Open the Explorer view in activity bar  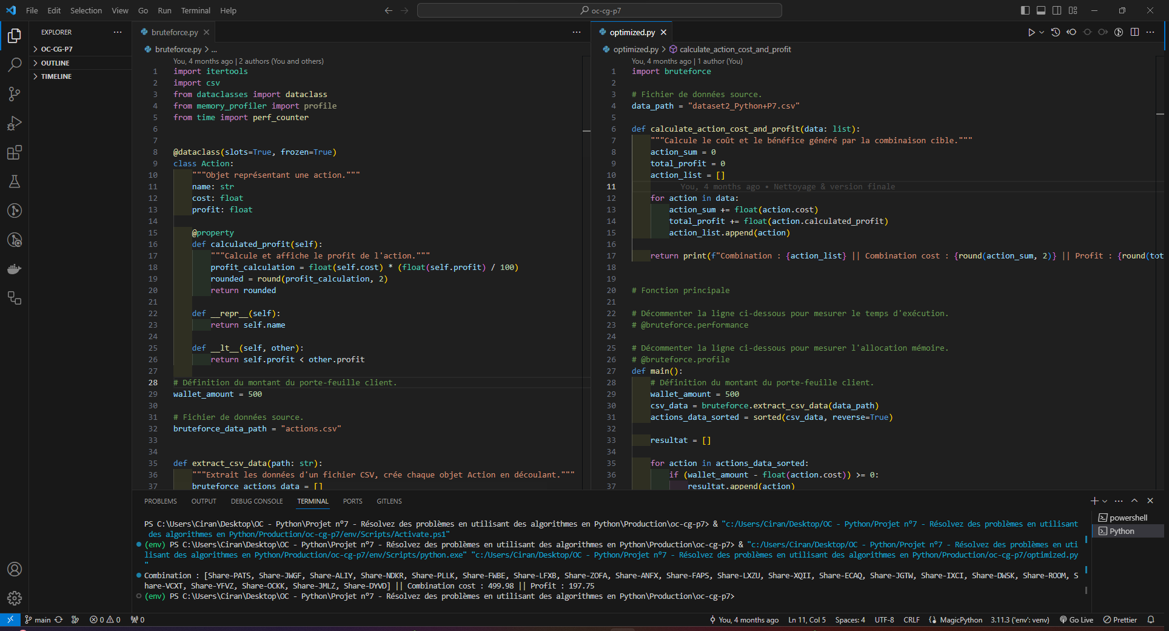[15, 36]
